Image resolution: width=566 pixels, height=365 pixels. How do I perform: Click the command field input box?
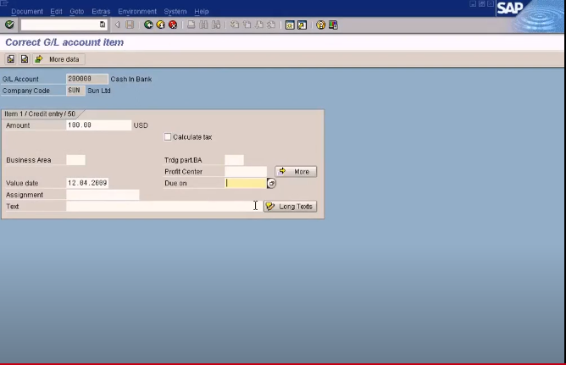click(x=60, y=25)
